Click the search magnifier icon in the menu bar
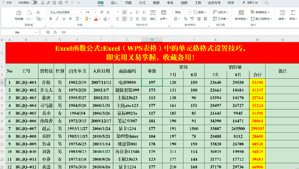Screen dimensions: 299x169 coord(267,3)
